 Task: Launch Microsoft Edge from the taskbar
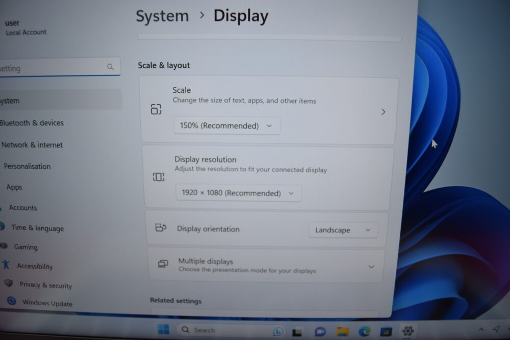tap(364, 331)
